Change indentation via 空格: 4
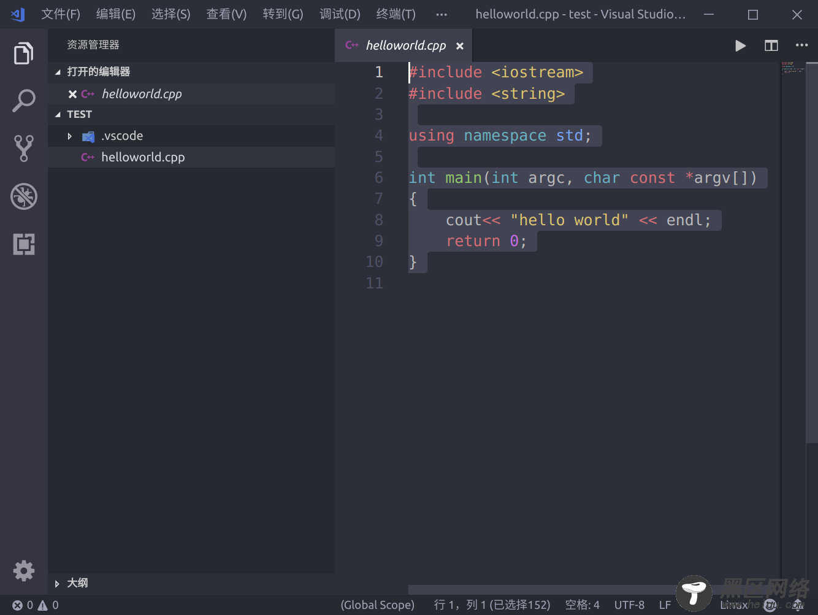Image resolution: width=818 pixels, height=615 pixels. point(582,605)
